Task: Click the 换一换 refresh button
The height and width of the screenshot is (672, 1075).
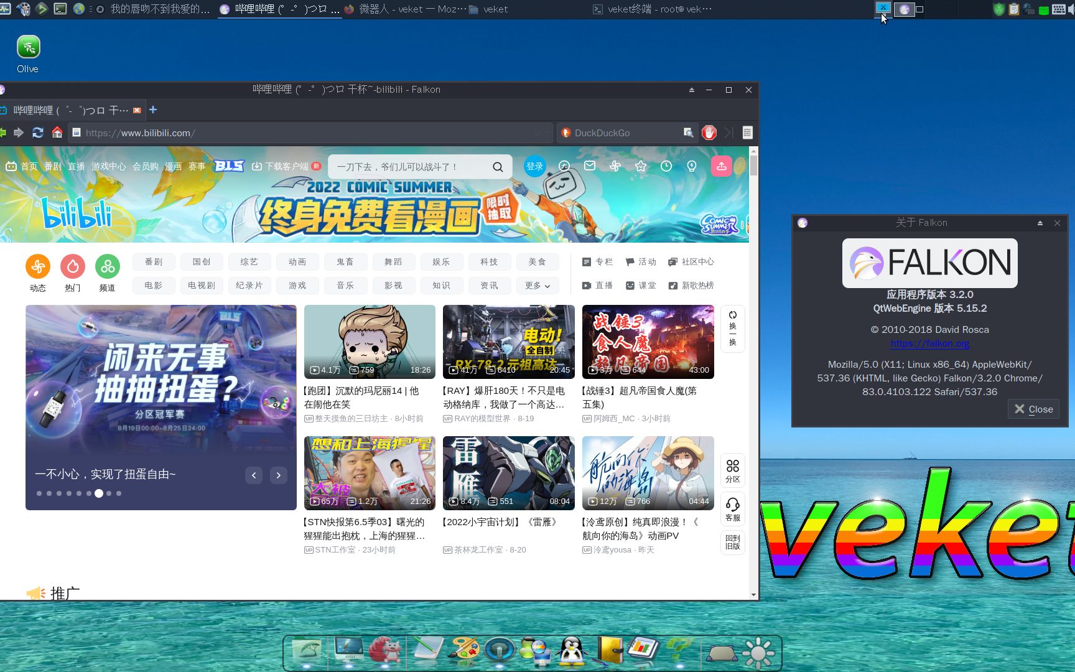Action: (x=733, y=329)
